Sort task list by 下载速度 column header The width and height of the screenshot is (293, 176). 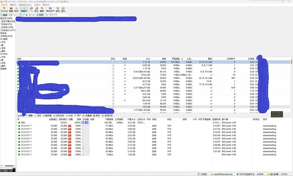coord(175,59)
